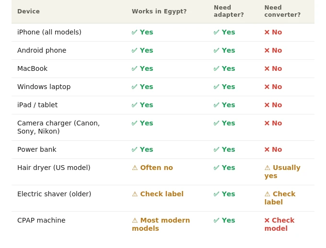Click the red X beside 'Check model'

pyautogui.click(x=267, y=220)
